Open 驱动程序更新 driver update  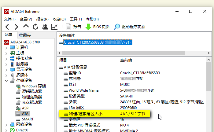130,27
